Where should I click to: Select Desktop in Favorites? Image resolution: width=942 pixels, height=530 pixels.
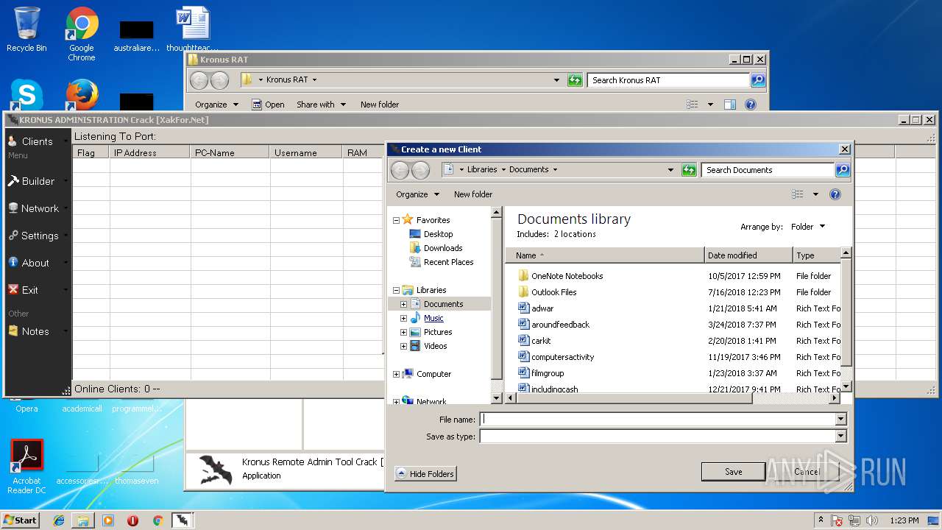(438, 234)
